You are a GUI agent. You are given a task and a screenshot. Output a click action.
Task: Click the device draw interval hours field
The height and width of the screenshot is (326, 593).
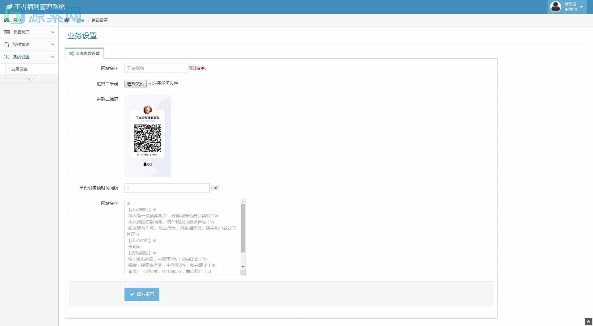point(167,188)
